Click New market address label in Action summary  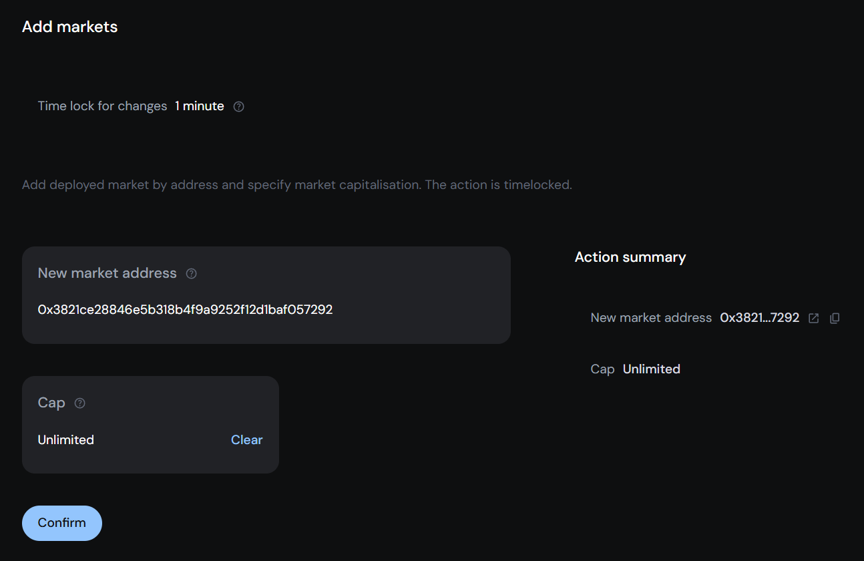point(651,318)
